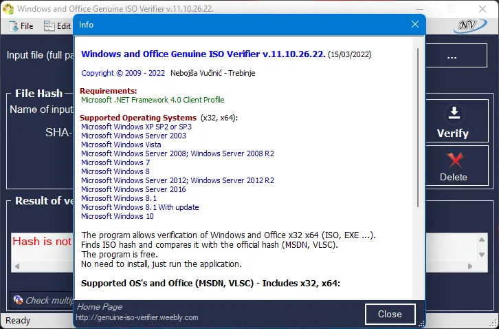Click result box scroll left arrow
Screen dimensions: 499x329
pos(17,266)
